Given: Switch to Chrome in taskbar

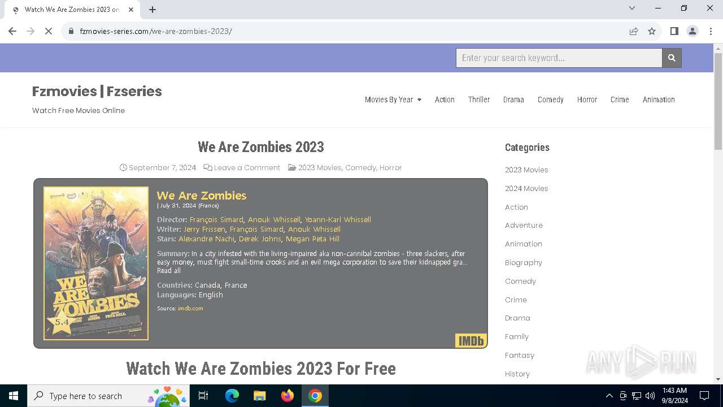Looking at the screenshot, I should point(315,396).
